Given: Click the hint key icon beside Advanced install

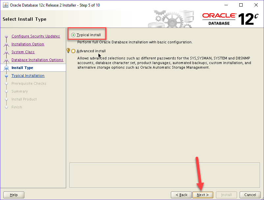Looking at the screenshot, I should pyautogui.click(x=68, y=51).
